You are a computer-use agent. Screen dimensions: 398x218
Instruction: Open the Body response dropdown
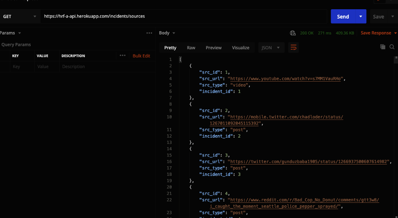[167, 33]
